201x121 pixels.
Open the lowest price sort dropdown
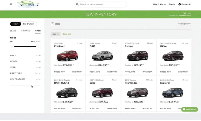pos(184,24)
